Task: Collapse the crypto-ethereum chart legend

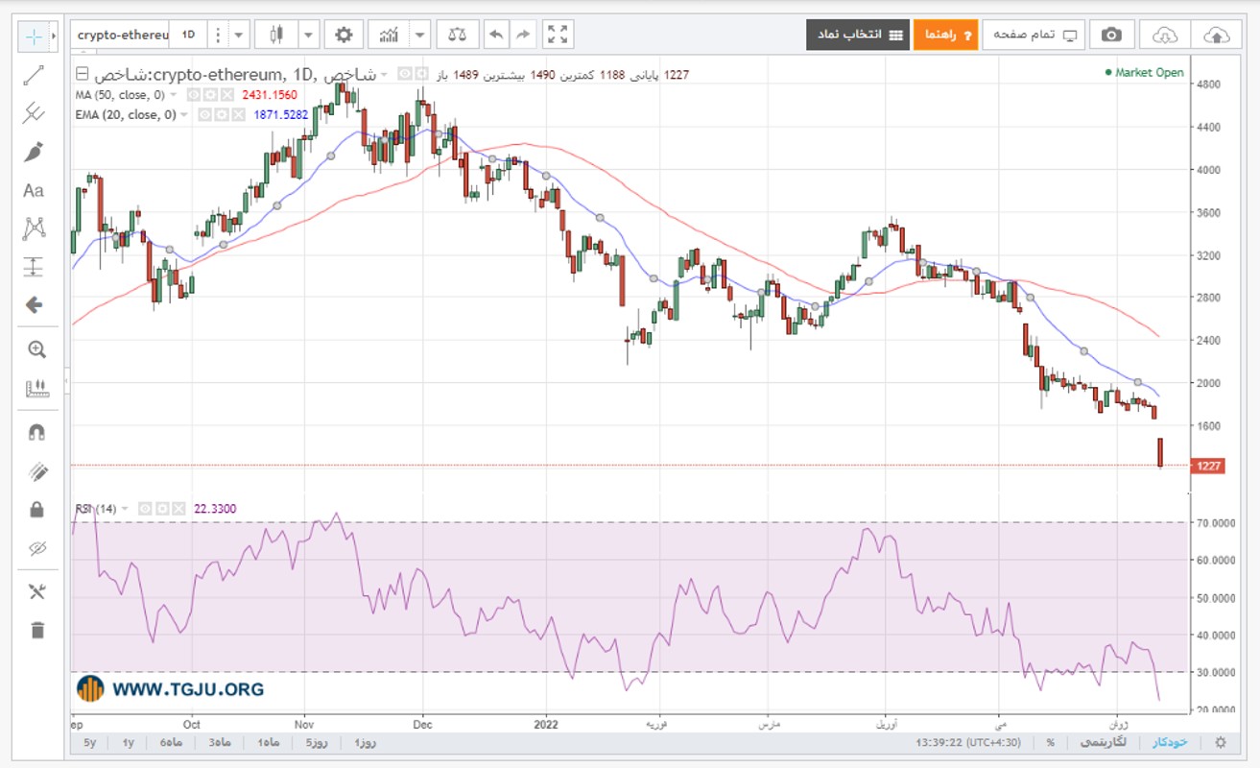Action: pyautogui.click(x=81, y=74)
